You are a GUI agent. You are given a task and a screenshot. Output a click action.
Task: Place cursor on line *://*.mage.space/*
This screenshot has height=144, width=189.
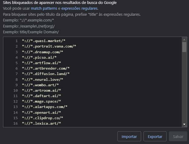(x=41, y=101)
